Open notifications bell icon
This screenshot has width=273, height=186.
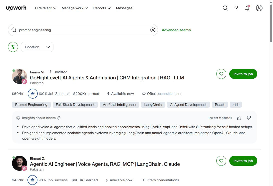click(x=248, y=8)
